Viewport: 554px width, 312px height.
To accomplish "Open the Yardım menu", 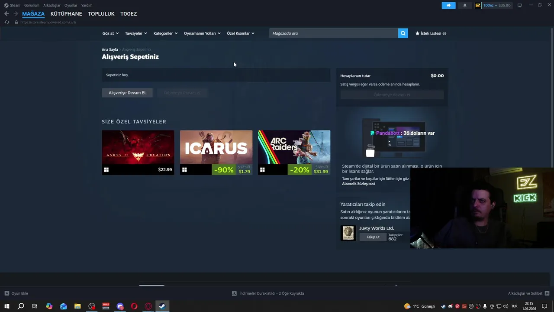I will coord(87,5).
